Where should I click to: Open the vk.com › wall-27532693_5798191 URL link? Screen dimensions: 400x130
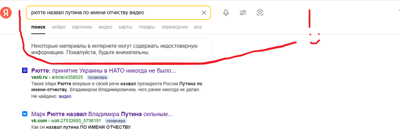(x=66, y=121)
